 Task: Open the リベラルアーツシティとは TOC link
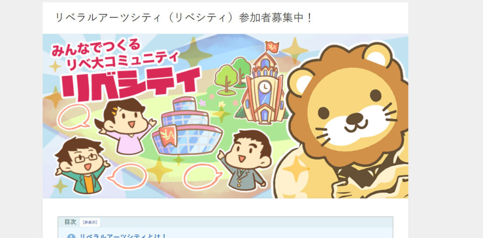click(123, 236)
